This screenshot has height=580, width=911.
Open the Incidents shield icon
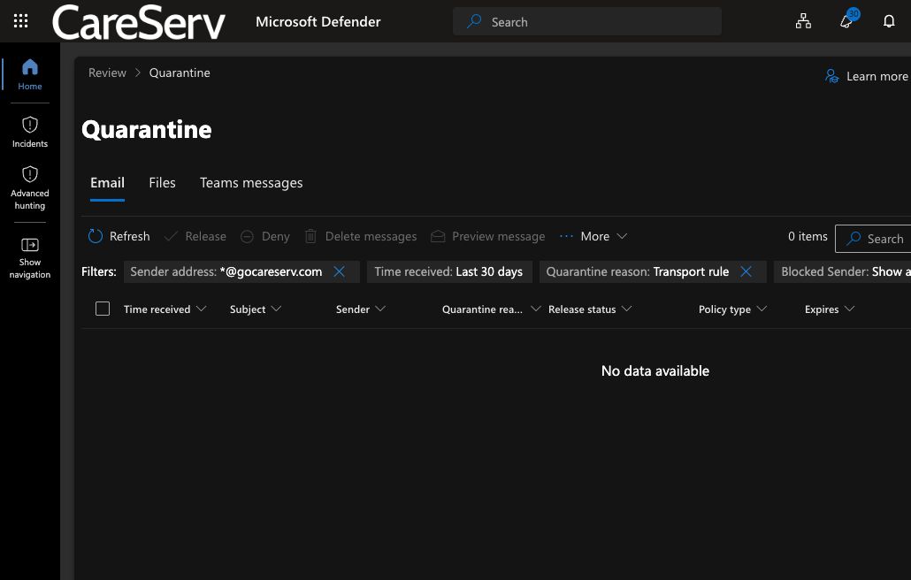(30, 125)
